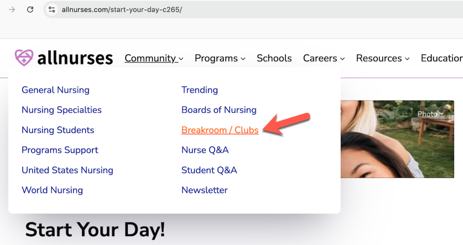Viewport: 463px width, 245px height.
Task: Choose Nursing Students link
Action: pos(58,130)
